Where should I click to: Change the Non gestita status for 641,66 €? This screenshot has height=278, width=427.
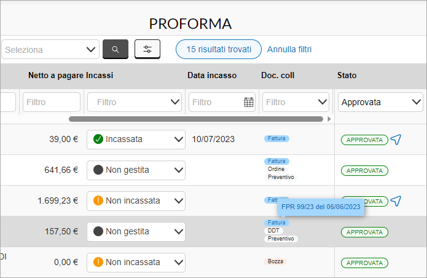tap(136, 170)
